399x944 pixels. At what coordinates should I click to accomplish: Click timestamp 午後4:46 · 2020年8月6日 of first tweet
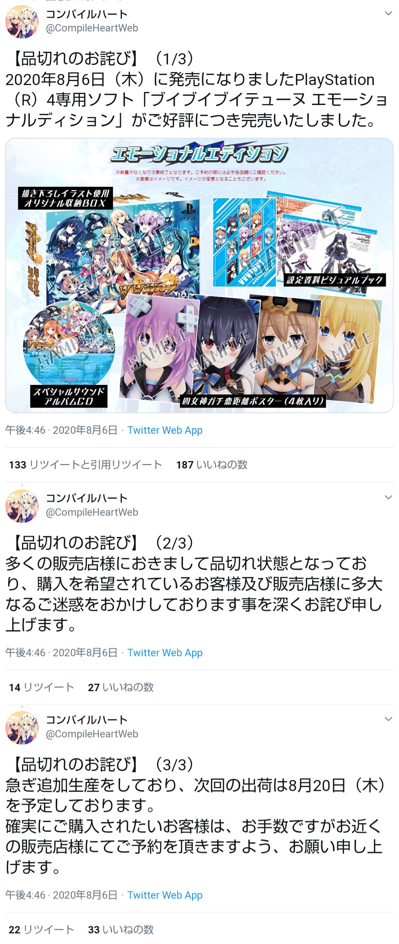[x=61, y=430]
